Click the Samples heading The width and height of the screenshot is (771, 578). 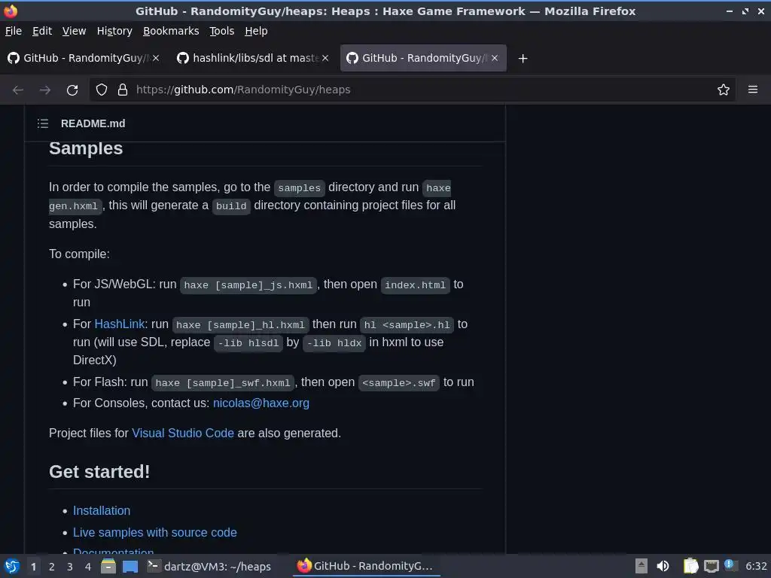(86, 148)
